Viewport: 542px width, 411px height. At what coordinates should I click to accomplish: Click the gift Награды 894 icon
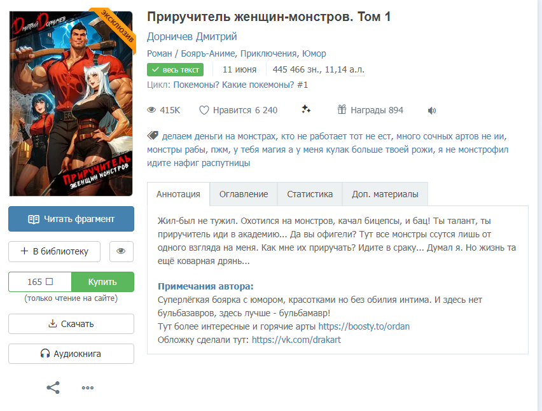click(342, 109)
